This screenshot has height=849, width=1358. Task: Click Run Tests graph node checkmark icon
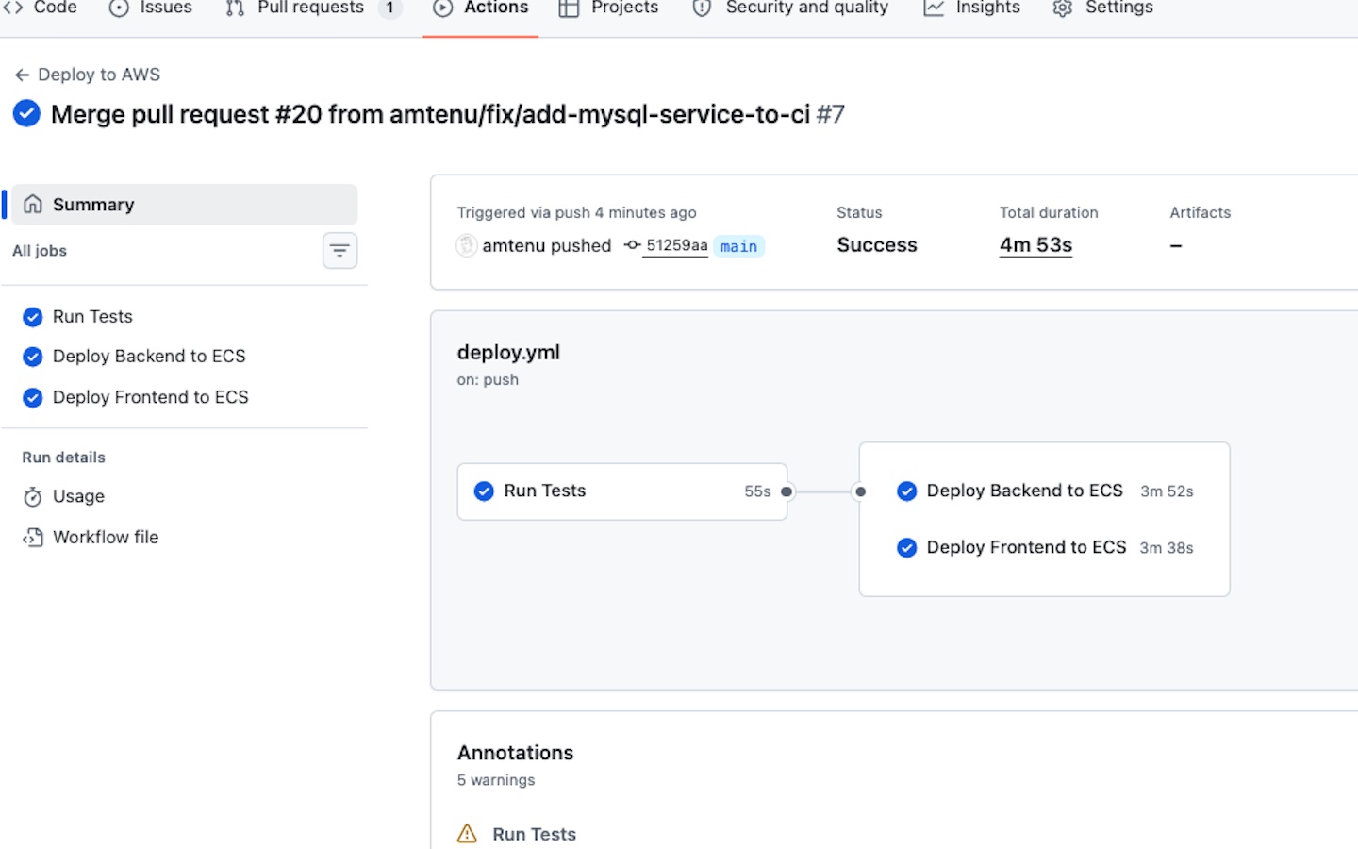tap(484, 491)
